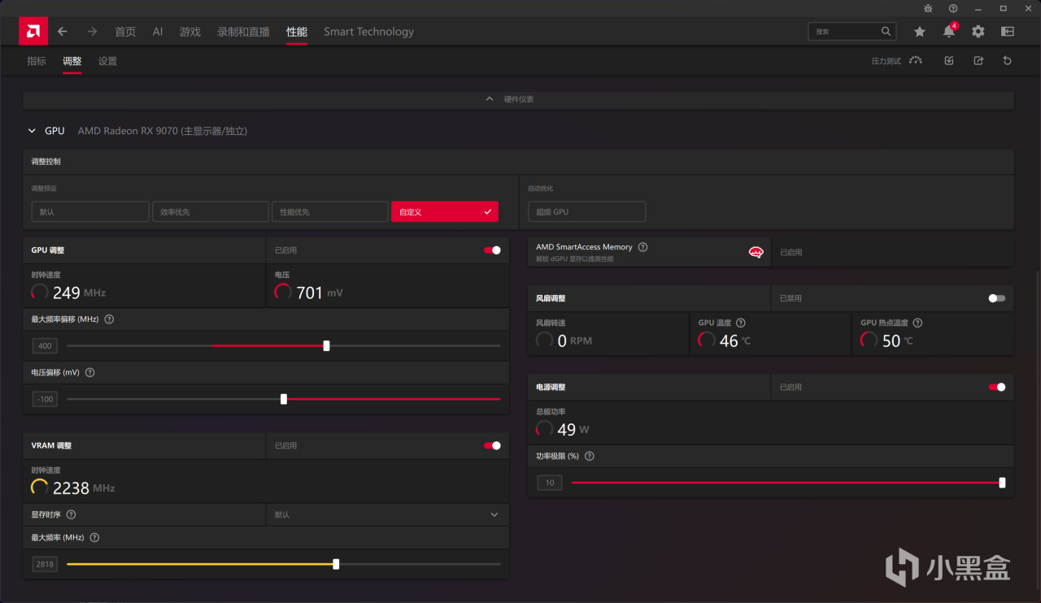Screen dimensions: 1041x603
Task: Click the 功率极限 slider handle
Action: tap(1002, 483)
